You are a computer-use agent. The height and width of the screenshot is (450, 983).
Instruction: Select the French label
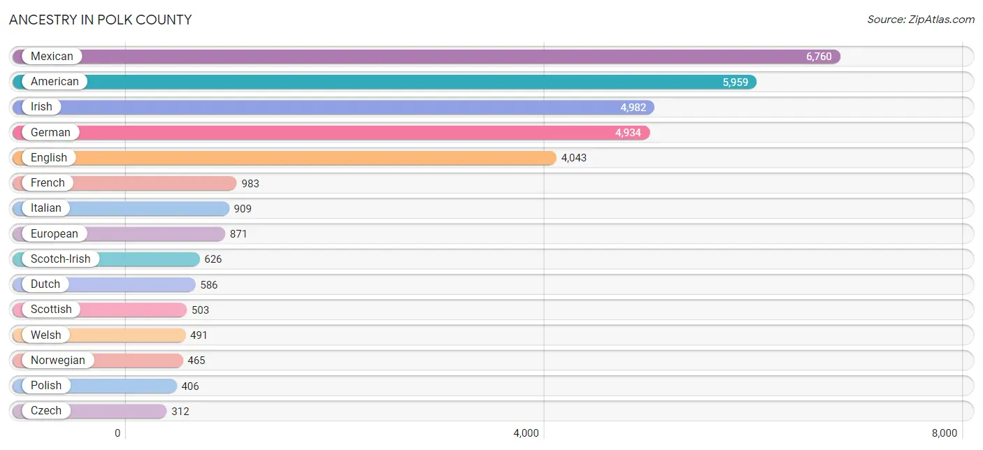48,183
